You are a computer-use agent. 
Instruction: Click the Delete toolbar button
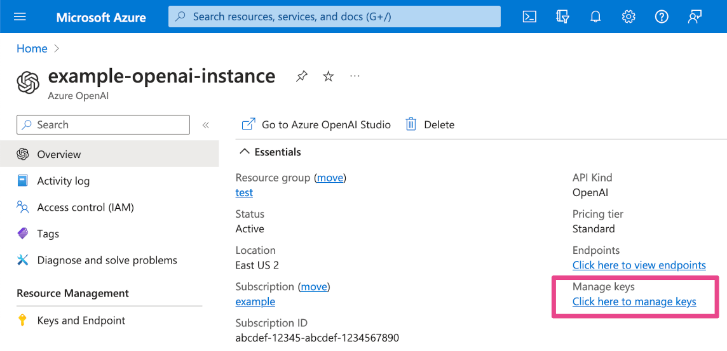tap(430, 125)
